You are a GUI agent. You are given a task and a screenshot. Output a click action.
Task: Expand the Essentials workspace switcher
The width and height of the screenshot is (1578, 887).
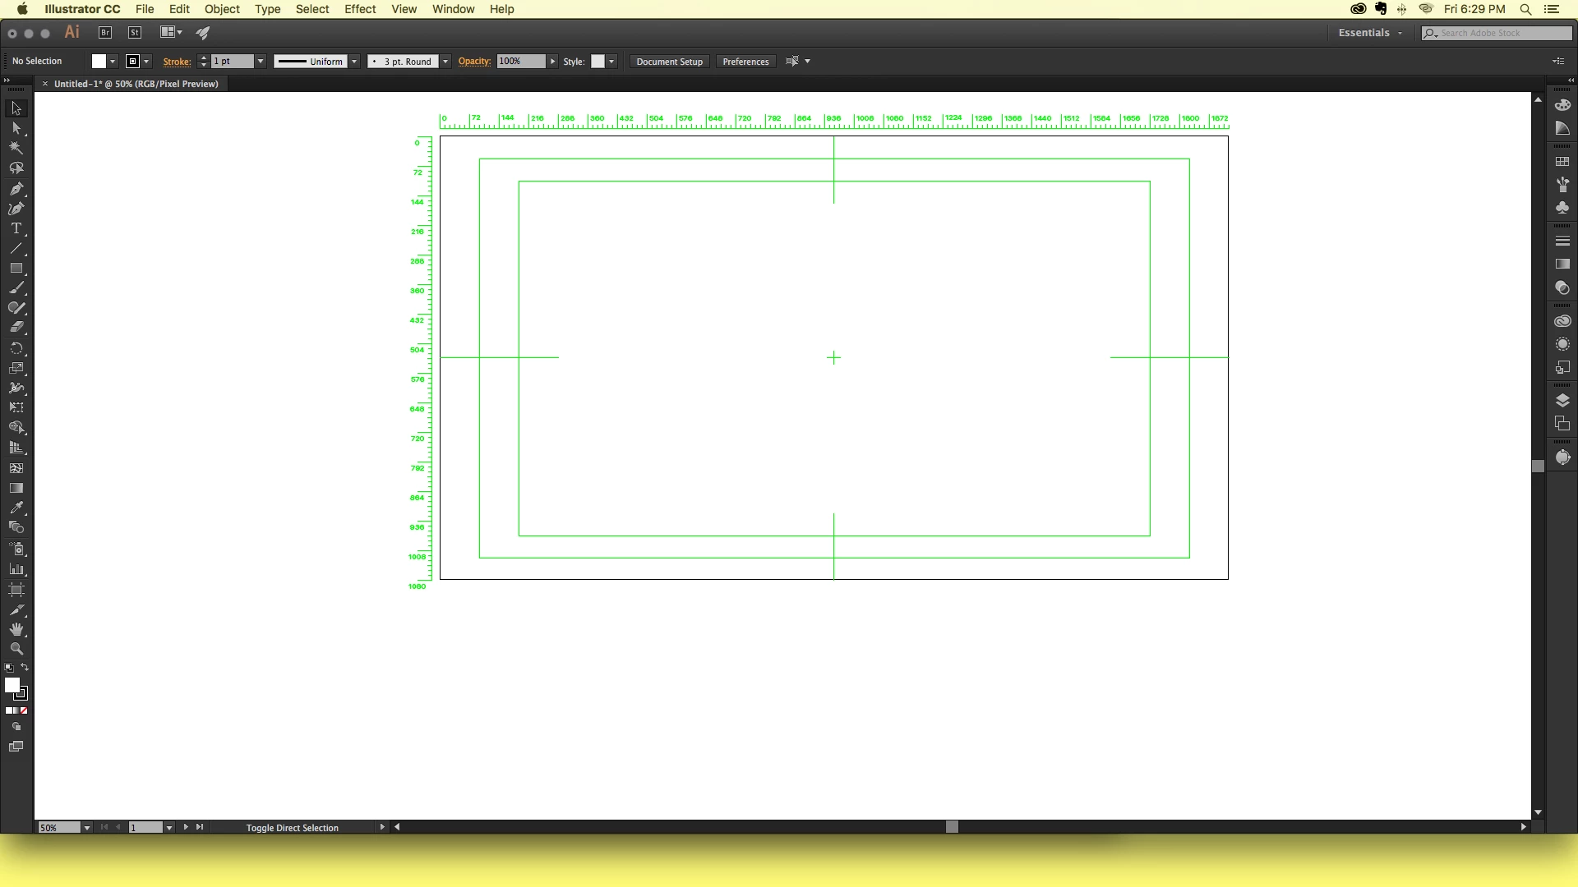(1370, 33)
